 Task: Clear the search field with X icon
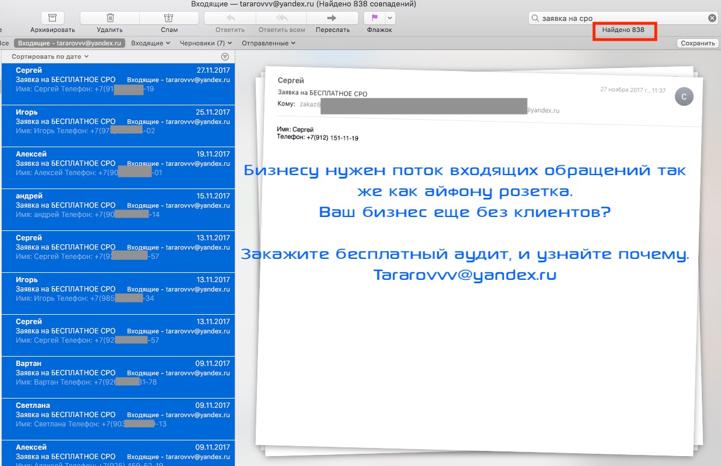tap(712, 18)
